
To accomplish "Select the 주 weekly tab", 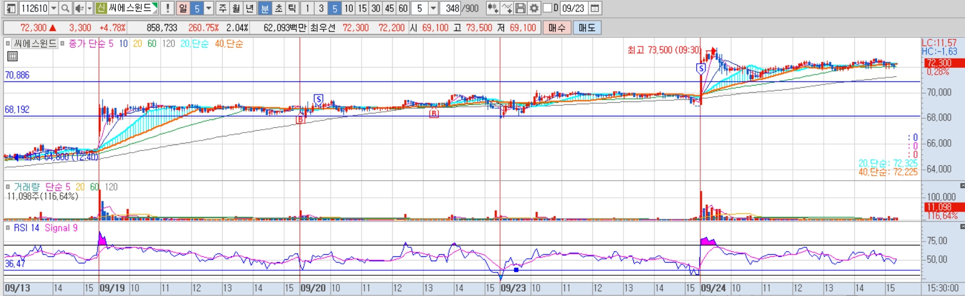I will [223, 8].
